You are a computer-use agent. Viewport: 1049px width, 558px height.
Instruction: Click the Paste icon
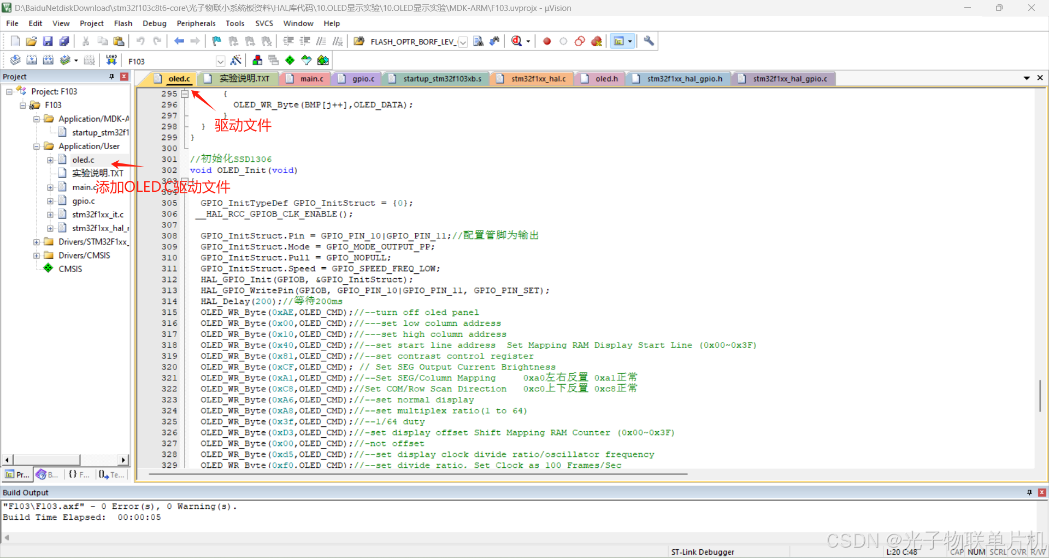coord(119,41)
